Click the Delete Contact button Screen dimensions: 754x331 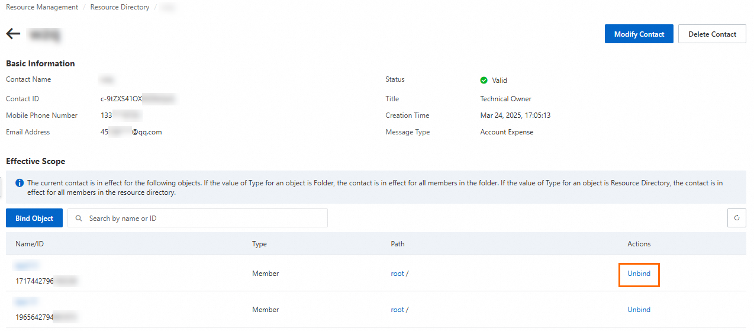pyautogui.click(x=712, y=34)
